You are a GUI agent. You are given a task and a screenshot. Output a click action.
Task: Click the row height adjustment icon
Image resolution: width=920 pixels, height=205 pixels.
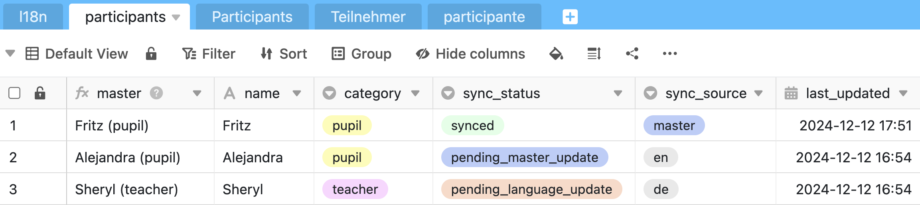pyautogui.click(x=594, y=53)
